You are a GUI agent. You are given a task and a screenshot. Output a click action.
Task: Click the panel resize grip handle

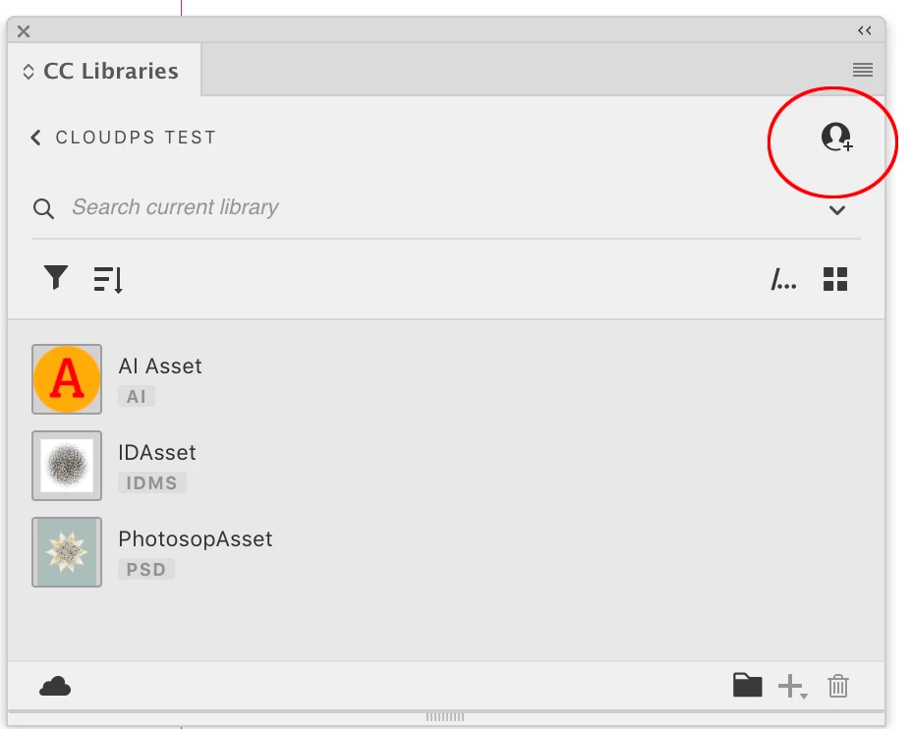[x=445, y=717]
